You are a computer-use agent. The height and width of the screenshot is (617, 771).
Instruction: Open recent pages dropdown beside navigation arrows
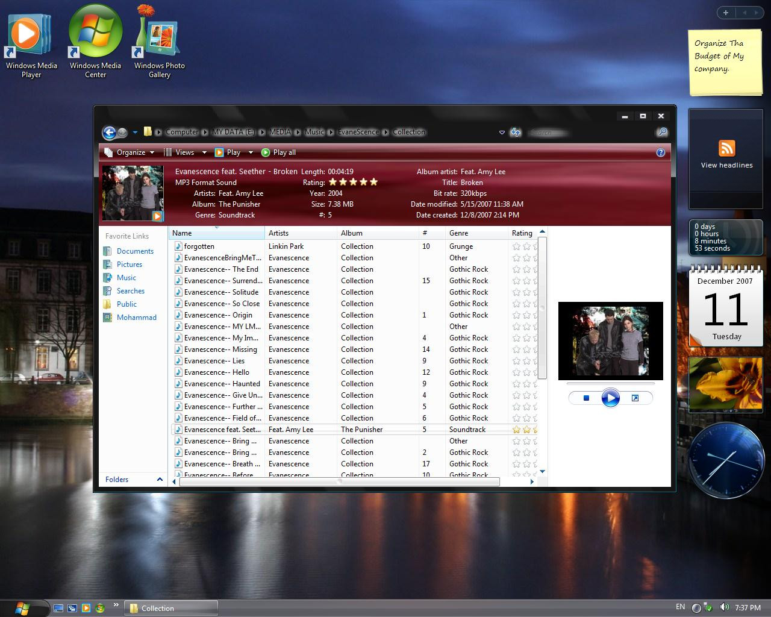(135, 133)
